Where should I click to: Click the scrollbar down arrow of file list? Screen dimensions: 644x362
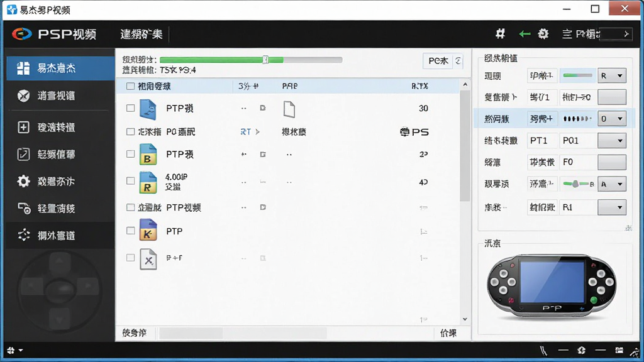[465, 319]
